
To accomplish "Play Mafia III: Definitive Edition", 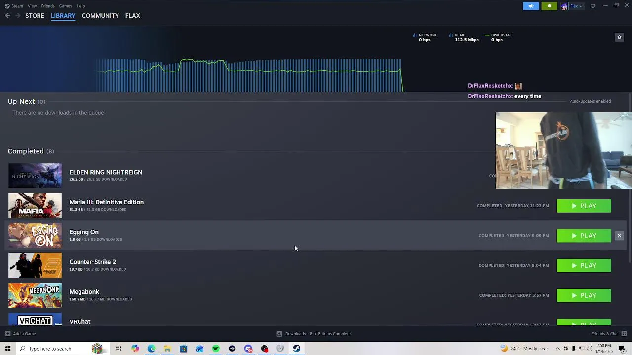I will [x=584, y=206].
